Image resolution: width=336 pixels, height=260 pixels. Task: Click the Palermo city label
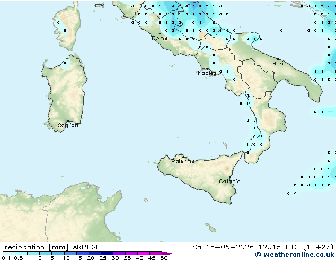click(183, 161)
